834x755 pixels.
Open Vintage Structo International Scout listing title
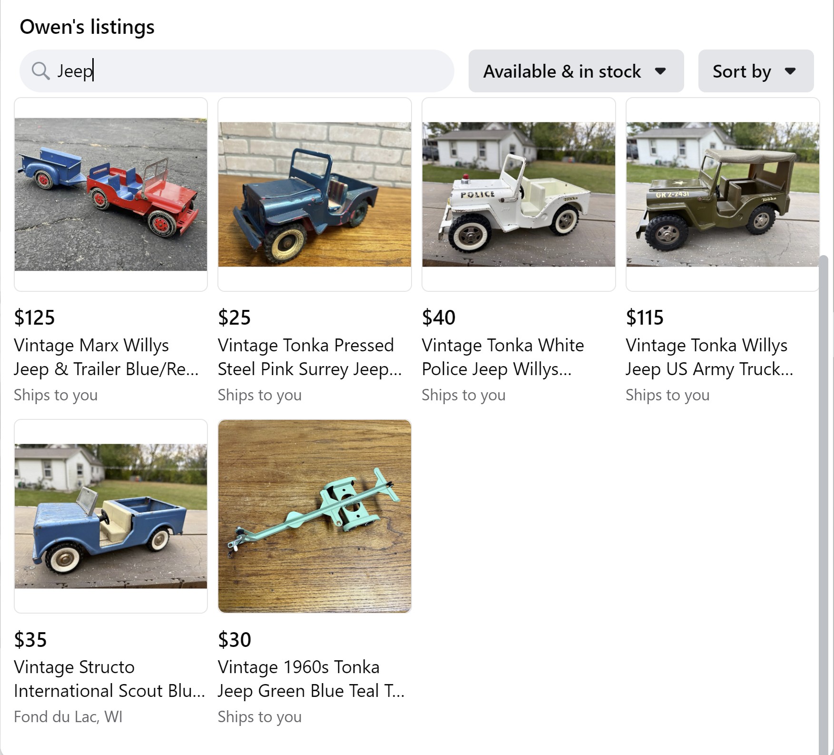pos(109,679)
